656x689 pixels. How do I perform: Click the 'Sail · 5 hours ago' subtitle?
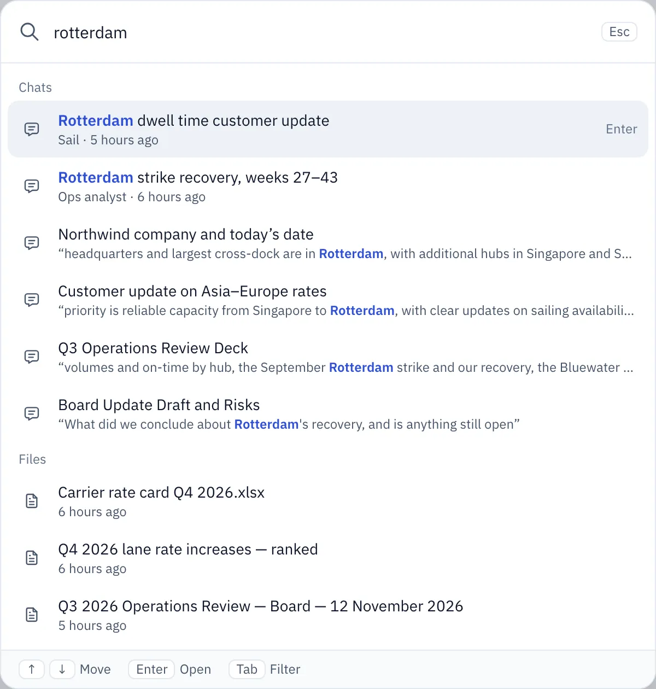(108, 140)
